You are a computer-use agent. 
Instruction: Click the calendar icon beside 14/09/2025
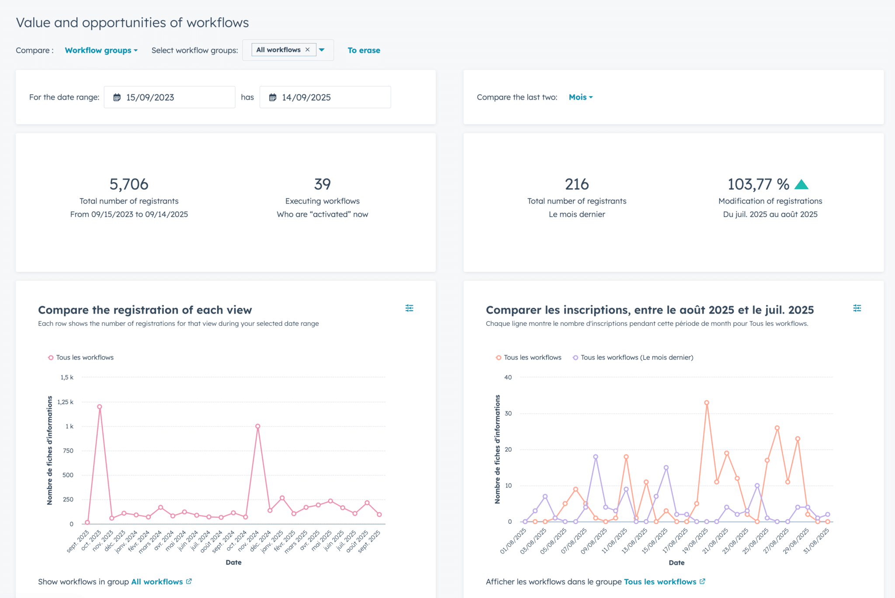click(273, 97)
